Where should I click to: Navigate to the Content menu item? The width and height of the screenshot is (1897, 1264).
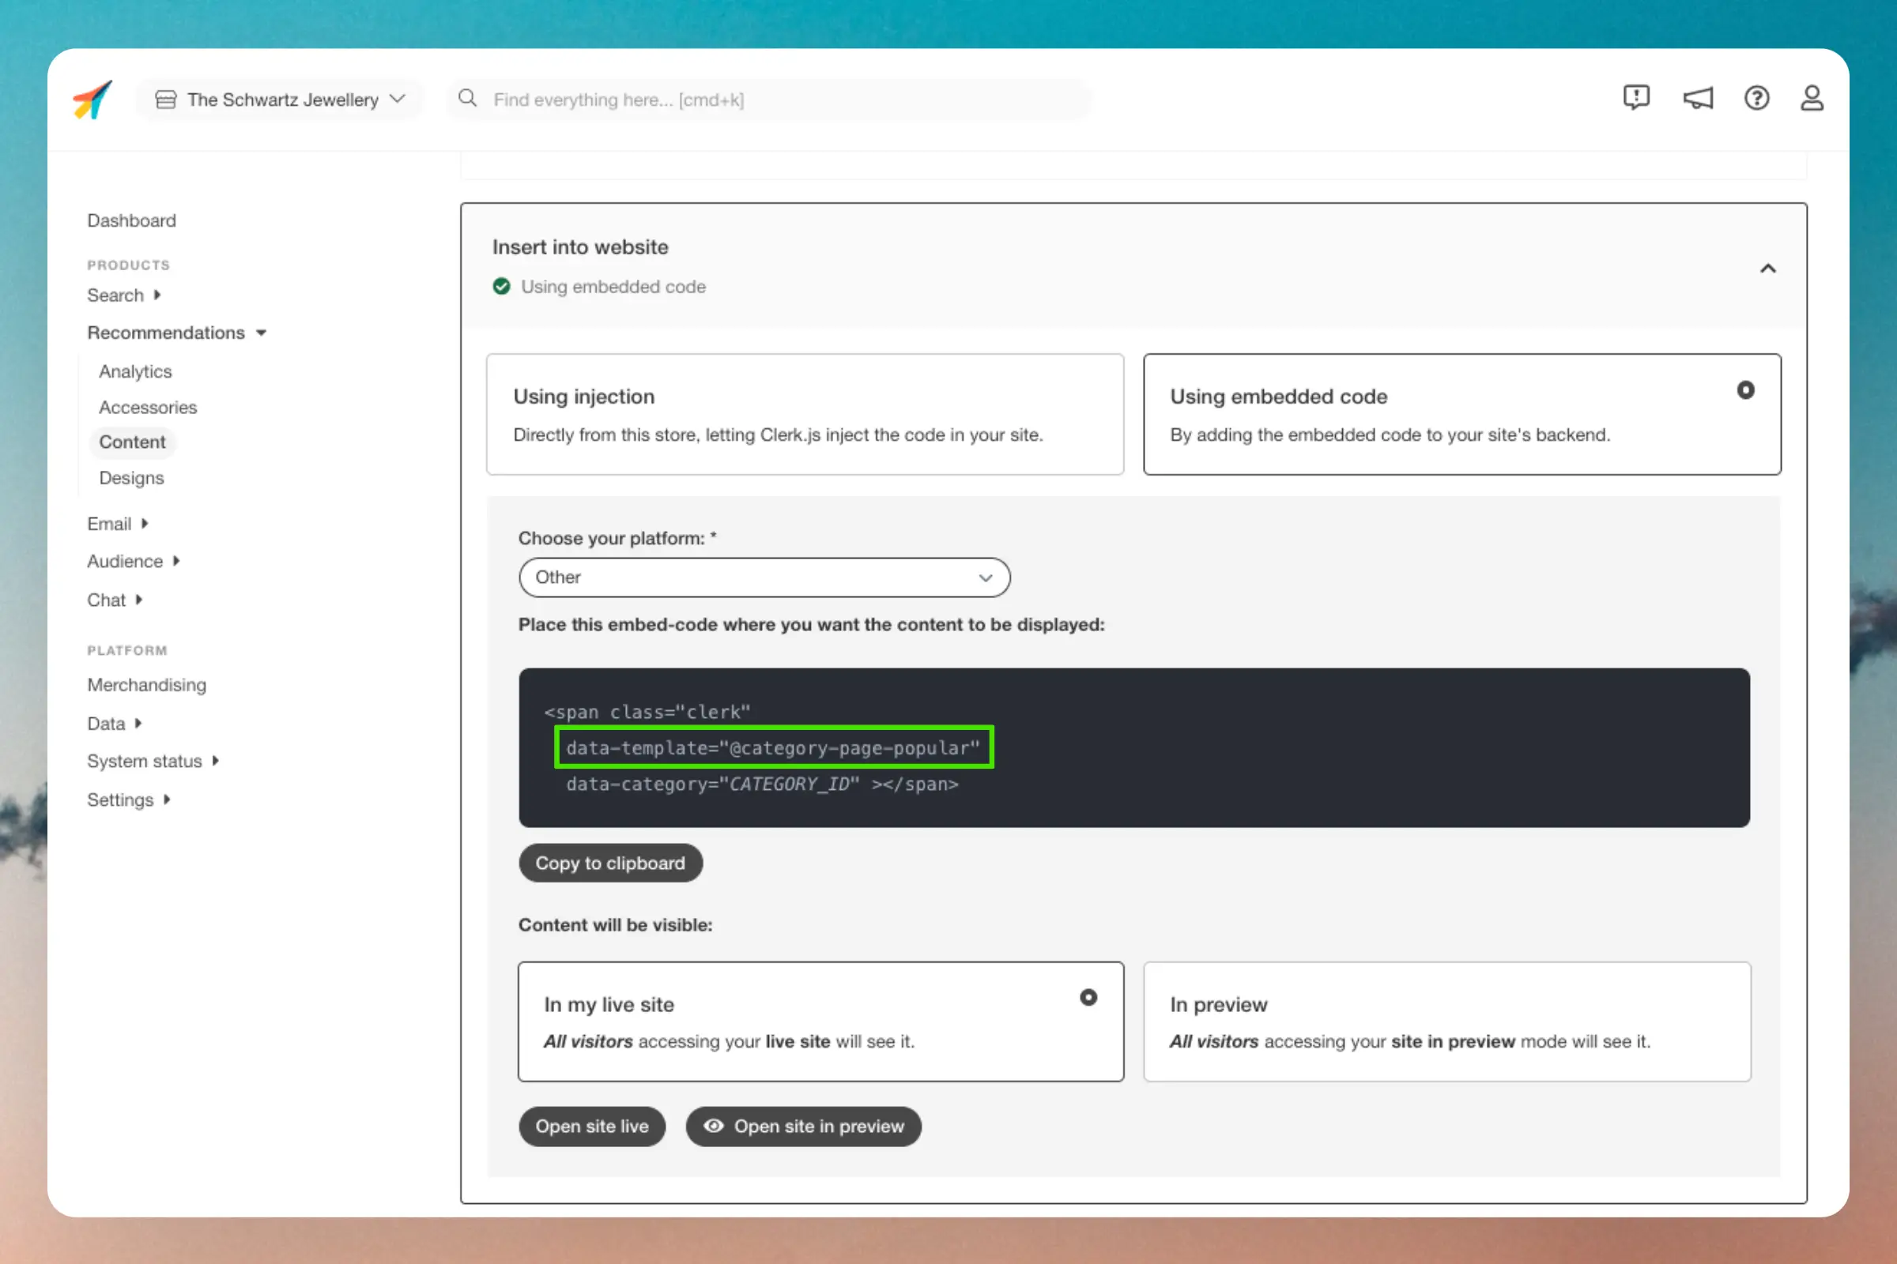(x=133, y=442)
